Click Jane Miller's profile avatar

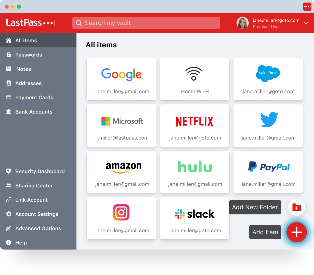click(242, 23)
